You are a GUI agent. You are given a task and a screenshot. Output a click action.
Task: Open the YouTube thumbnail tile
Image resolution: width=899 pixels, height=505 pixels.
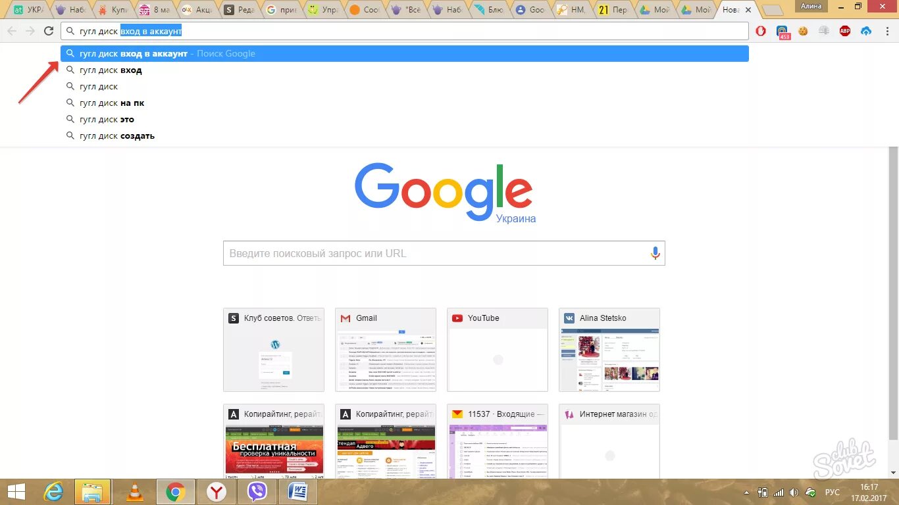coord(498,350)
